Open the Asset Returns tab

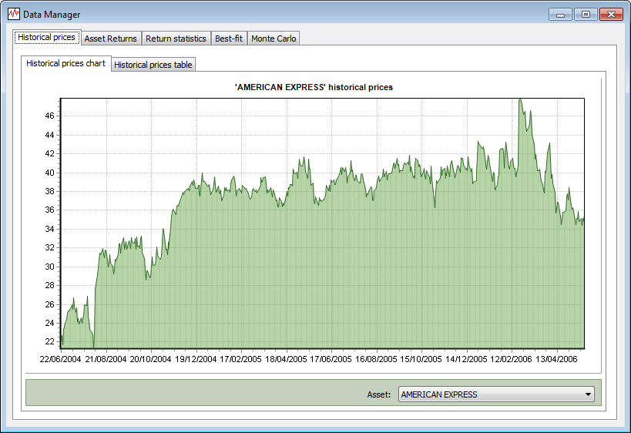(x=111, y=39)
